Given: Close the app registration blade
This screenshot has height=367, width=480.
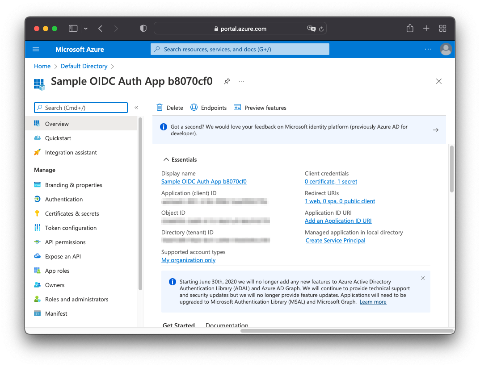Looking at the screenshot, I should [x=439, y=81].
